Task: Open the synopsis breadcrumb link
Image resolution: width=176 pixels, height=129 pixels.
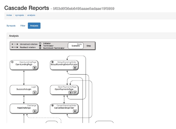Action: pos(20,15)
